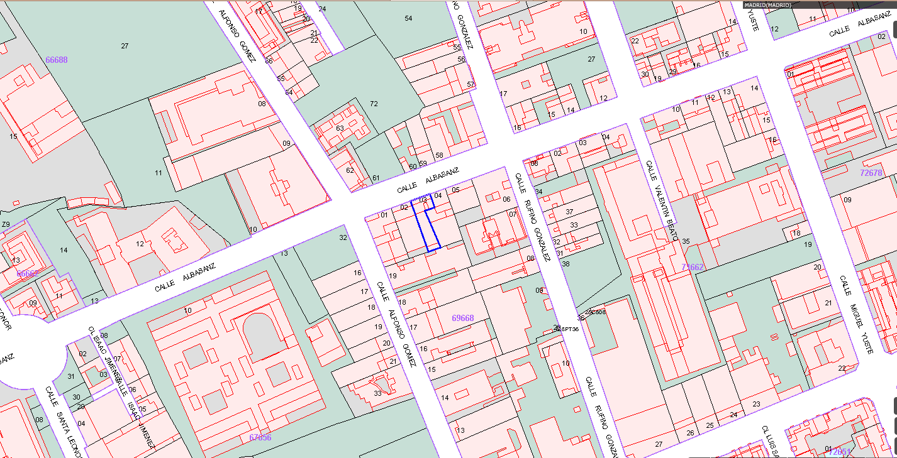Viewport: 897px width, 458px height.
Task: Click block reference number 66688
Action: tap(57, 60)
